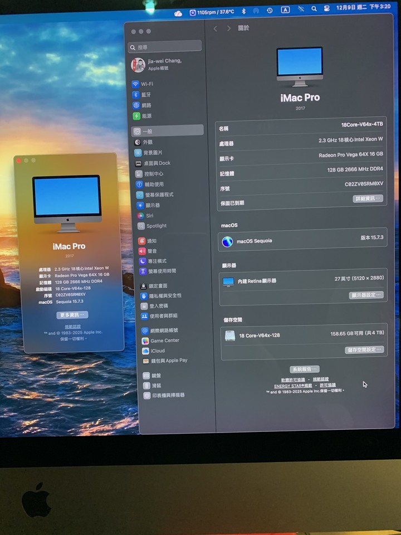Click the 系統報告… button
This screenshot has width=401, height=535.
[x=304, y=369]
